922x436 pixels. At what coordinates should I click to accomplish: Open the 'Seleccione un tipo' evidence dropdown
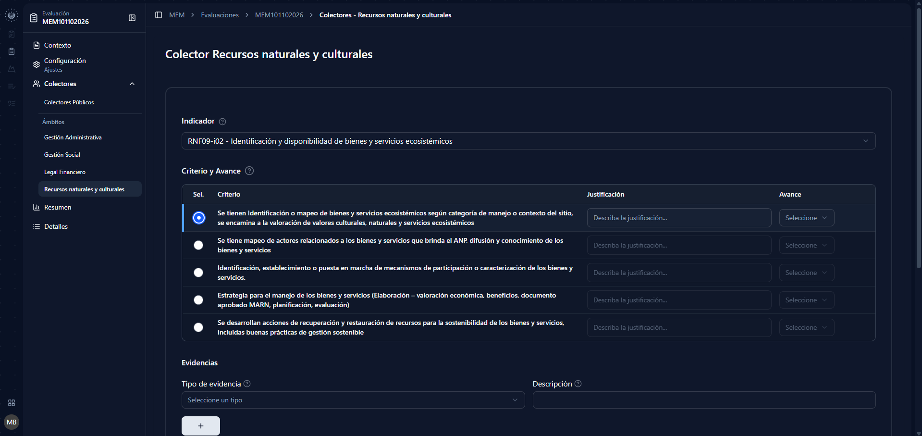coord(353,400)
